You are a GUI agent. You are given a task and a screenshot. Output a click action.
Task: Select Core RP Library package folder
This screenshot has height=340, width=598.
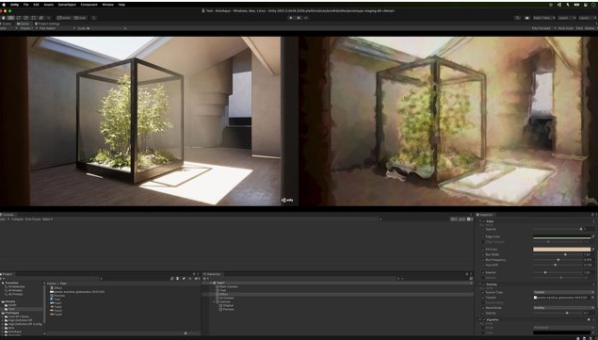pyautogui.click(x=16, y=316)
